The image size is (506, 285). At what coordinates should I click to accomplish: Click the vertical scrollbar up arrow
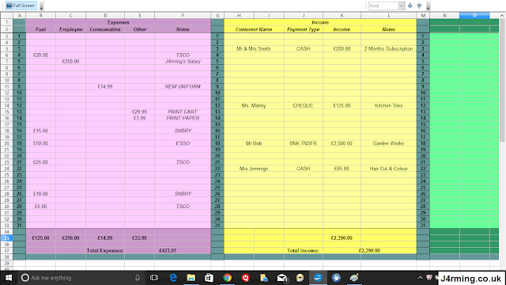pos(503,15)
